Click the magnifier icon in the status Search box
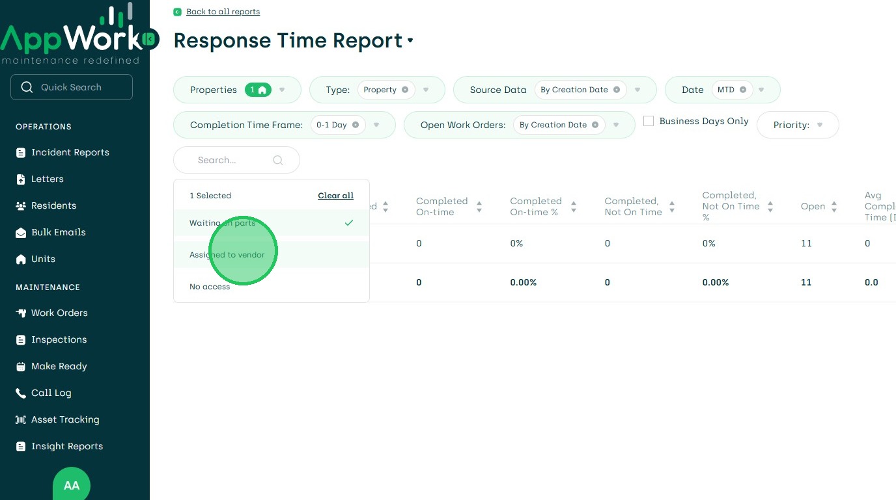Viewport: 896px width, 500px height. [x=278, y=160]
